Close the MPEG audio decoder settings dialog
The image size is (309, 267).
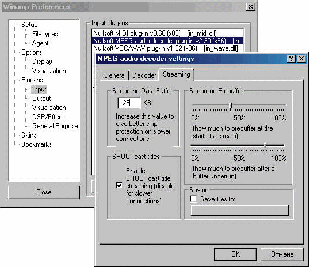(302, 59)
